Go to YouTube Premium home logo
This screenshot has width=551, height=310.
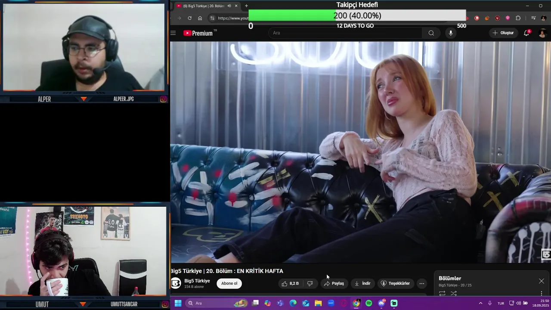click(198, 33)
